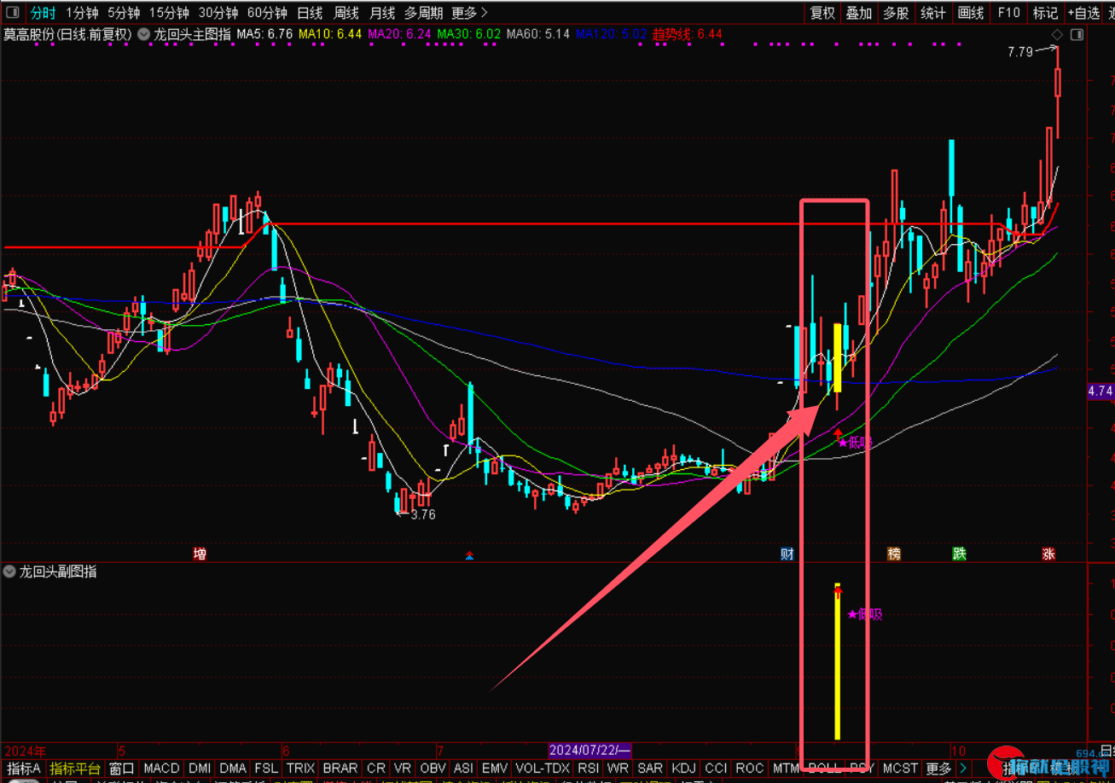Expand 更多 indicators list at bottom
This screenshot has width=1115, height=783.
point(938,768)
